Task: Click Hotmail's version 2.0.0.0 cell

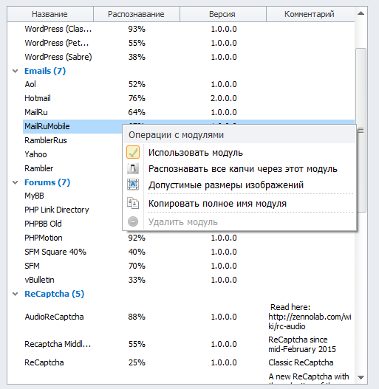Action: click(x=224, y=98)
